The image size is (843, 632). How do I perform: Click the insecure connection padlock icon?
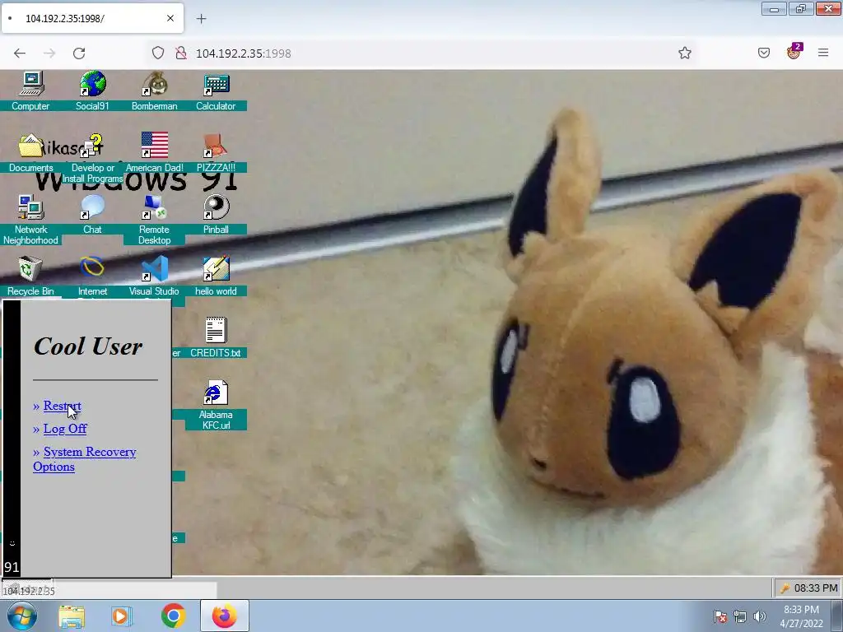pos(181,53)
